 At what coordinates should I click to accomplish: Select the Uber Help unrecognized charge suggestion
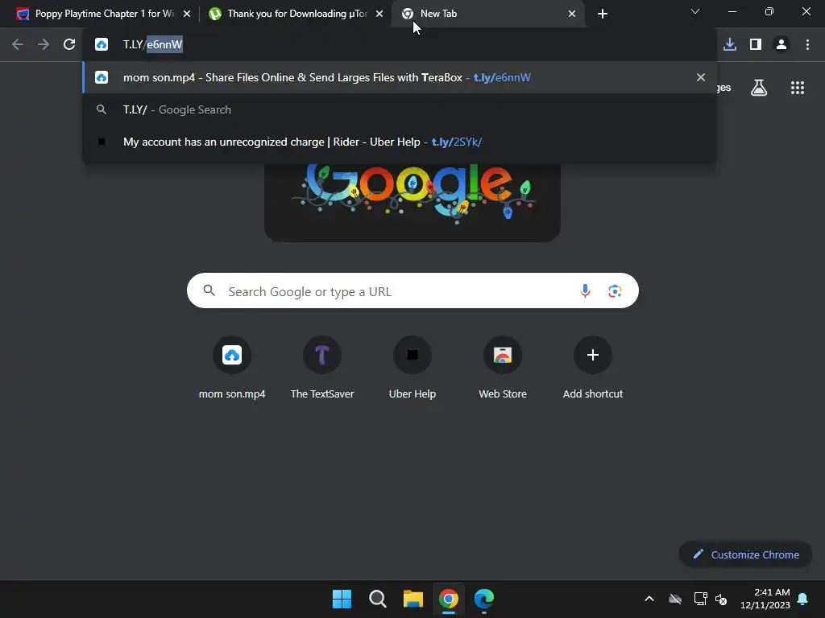click(399, 142)
